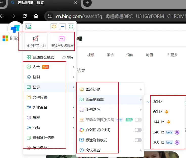Click the 极速刷新模式 lightning icon
Screen dimensions: 186x158
81,140
